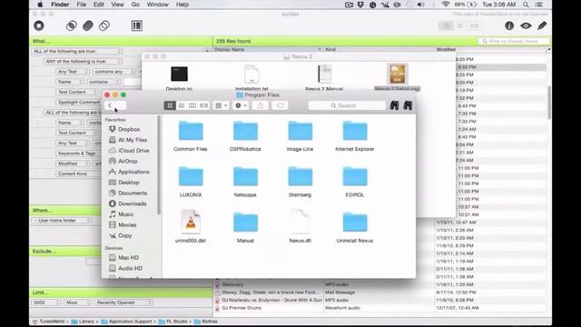Open the Finder Arrange dropdown
The width and height of the screenshot is (581, 327).
(x=222, y=105)
